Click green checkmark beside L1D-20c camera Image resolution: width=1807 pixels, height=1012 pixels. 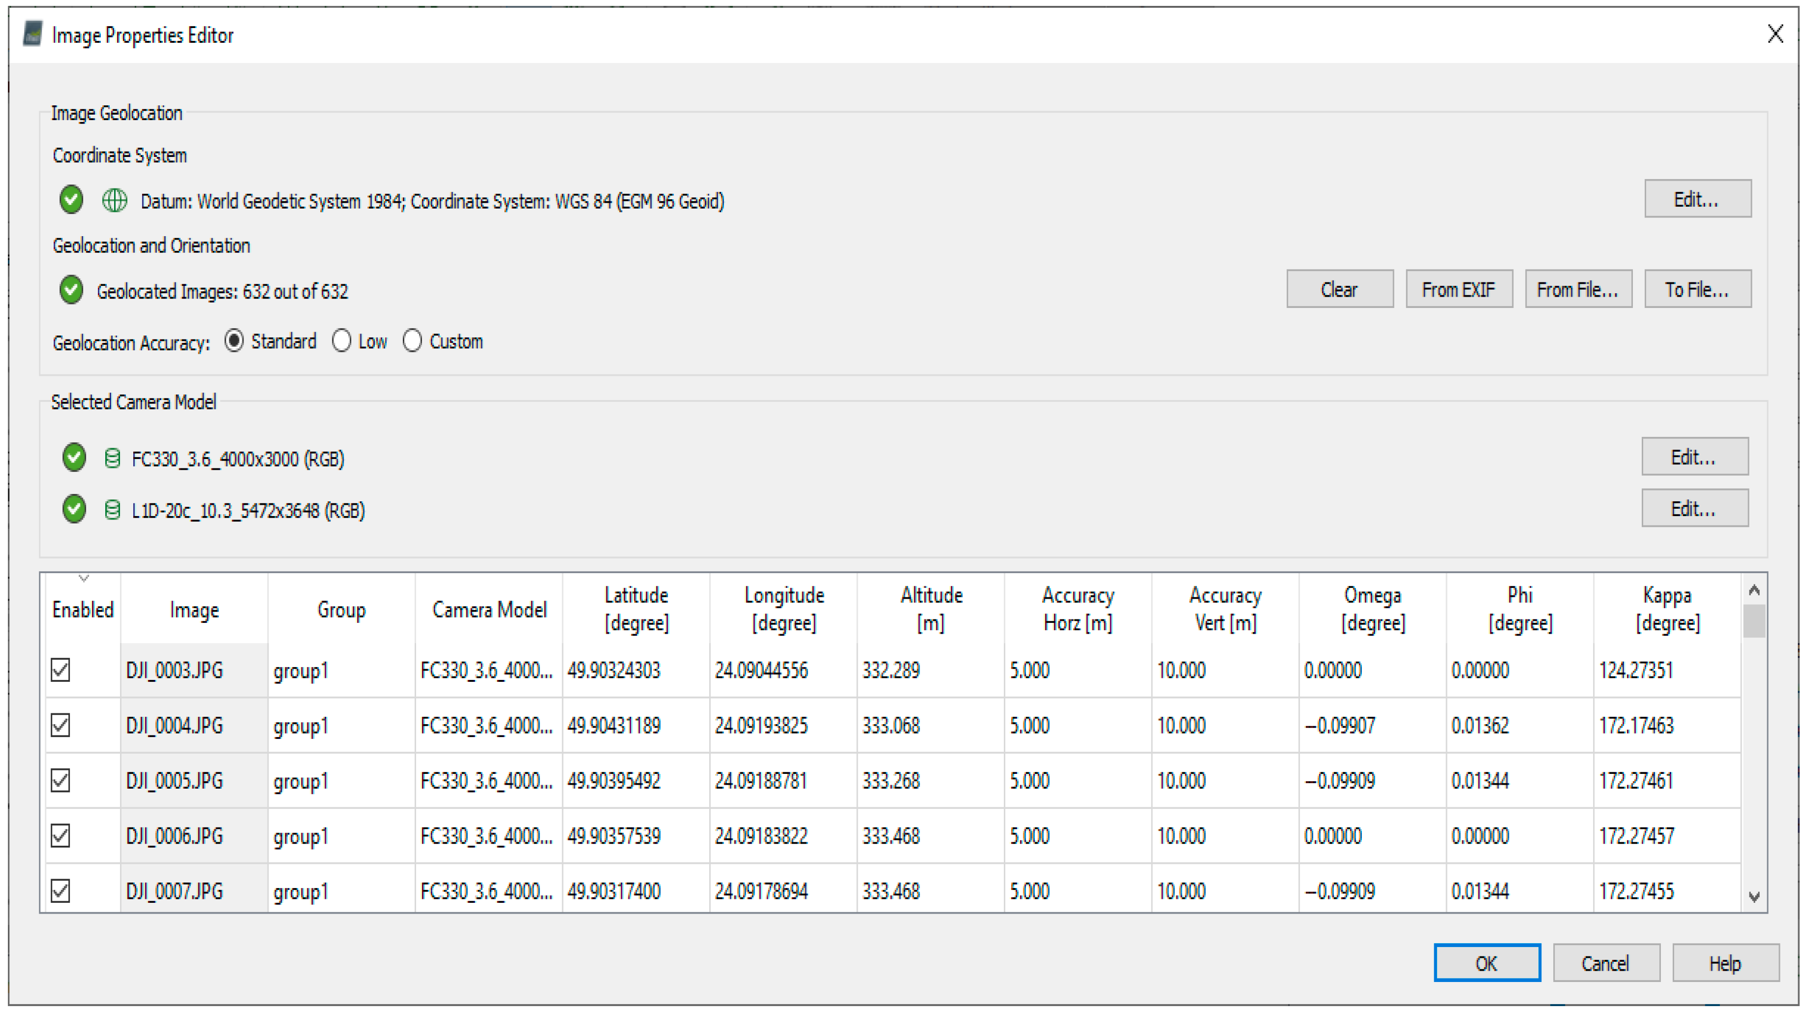coord(74,510)
